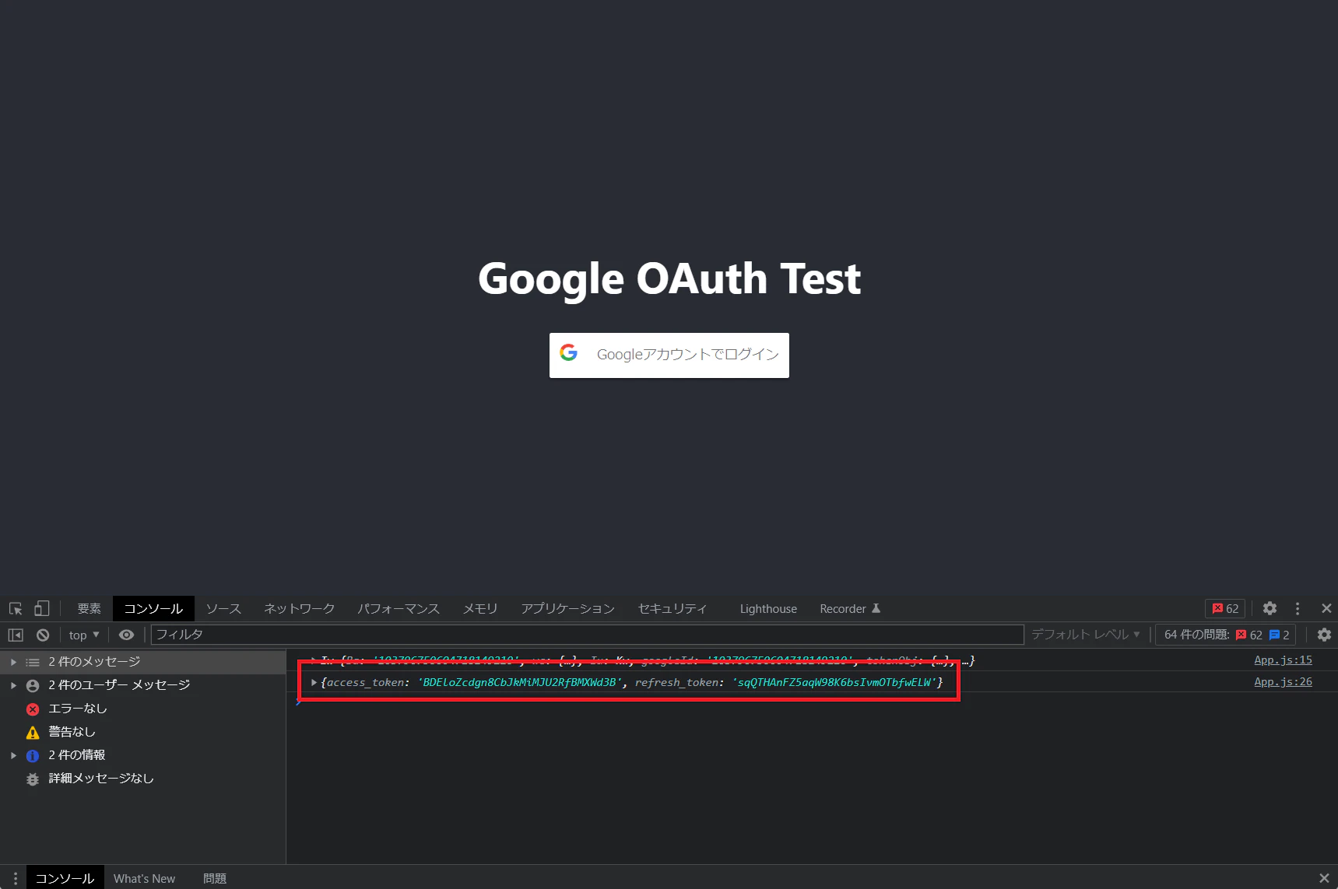
Task: Click the bug icon beside 詳細メッセージなし
Action: [33, 779]
